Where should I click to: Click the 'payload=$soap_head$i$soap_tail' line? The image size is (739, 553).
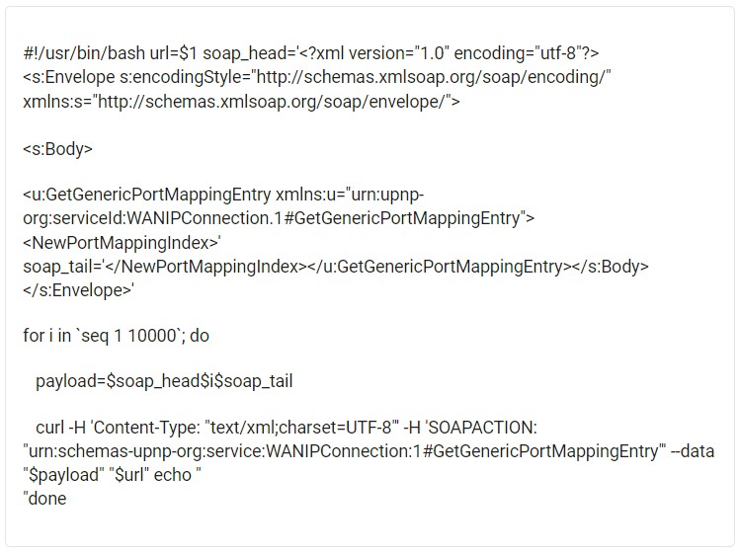pos(164,381)
